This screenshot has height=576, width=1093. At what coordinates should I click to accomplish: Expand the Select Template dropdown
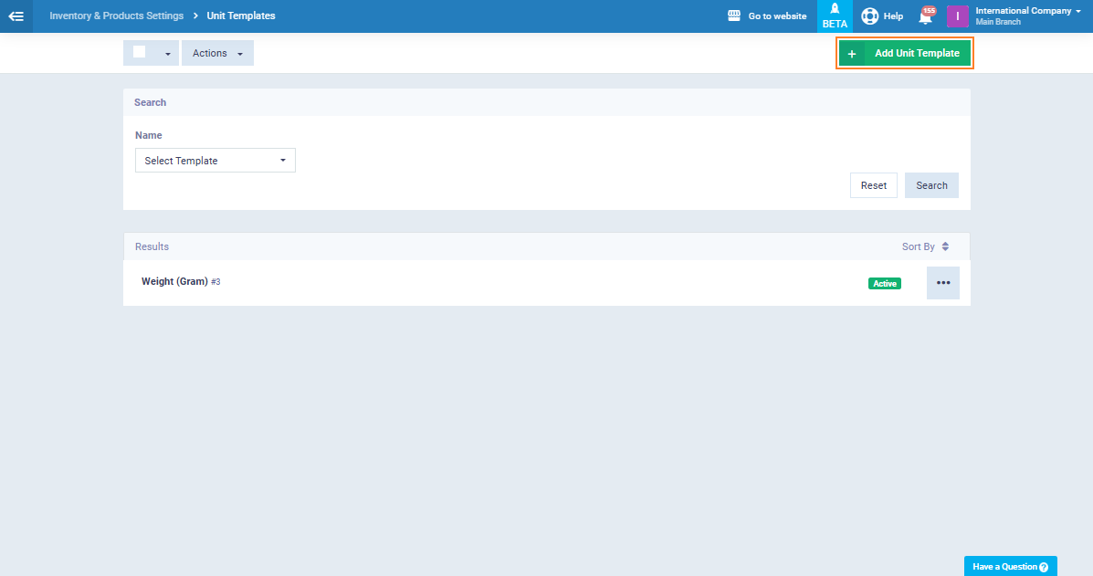[215, 161]
